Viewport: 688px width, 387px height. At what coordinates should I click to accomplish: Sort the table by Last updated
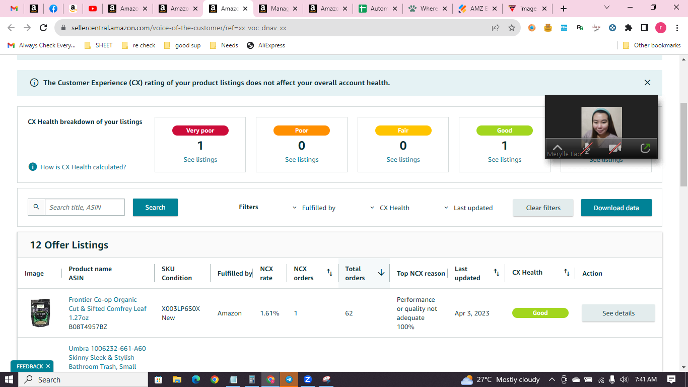click(497, 273)
